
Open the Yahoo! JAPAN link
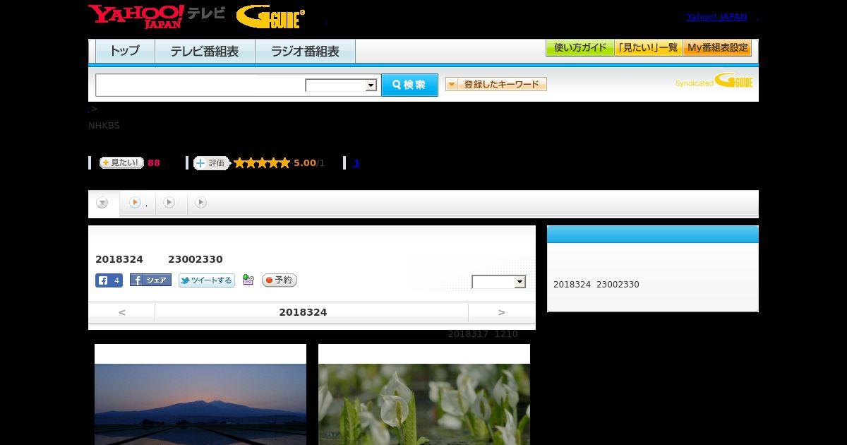tap(716, 16)
